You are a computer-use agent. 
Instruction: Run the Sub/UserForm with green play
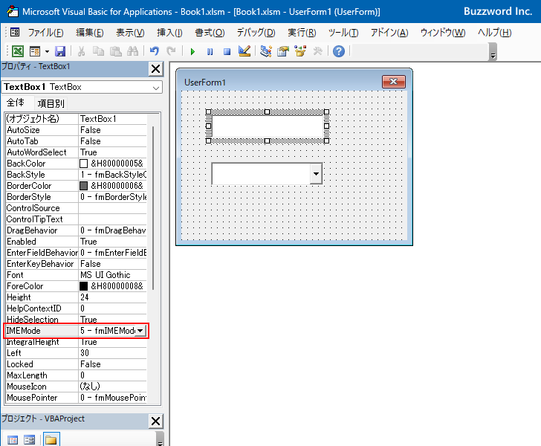[x=192, y=52]
